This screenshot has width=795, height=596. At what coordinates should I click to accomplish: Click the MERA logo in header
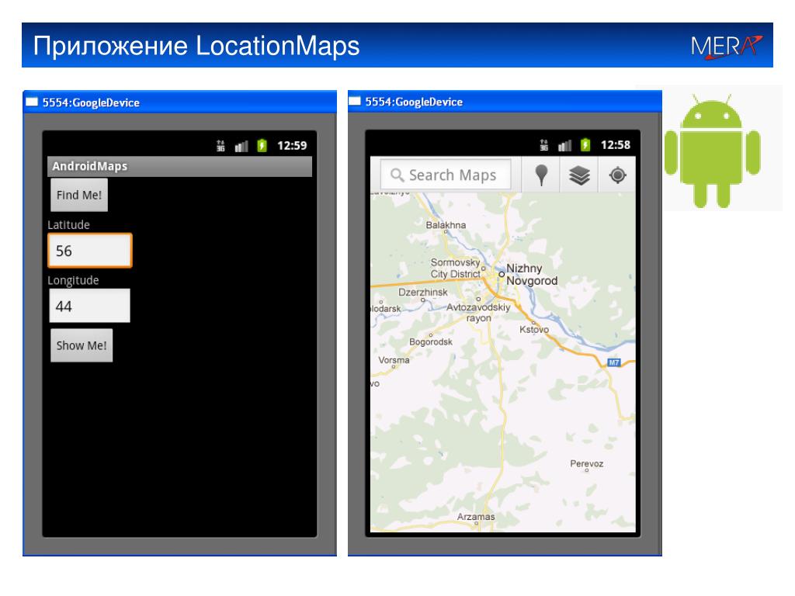pos(727,47)
